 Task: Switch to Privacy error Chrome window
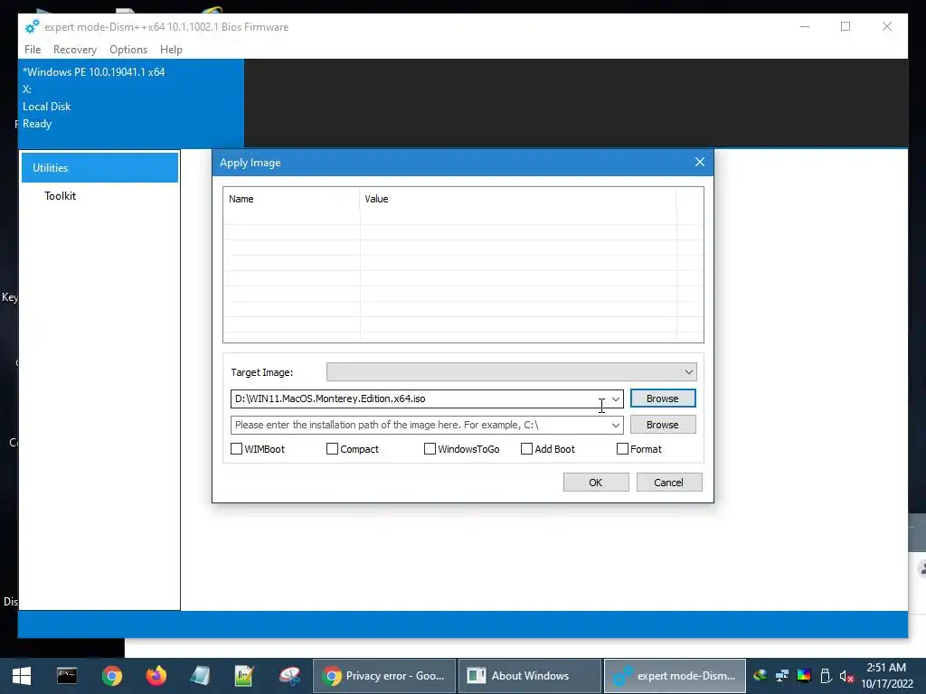pyautogui.click(x=383, y=676)
